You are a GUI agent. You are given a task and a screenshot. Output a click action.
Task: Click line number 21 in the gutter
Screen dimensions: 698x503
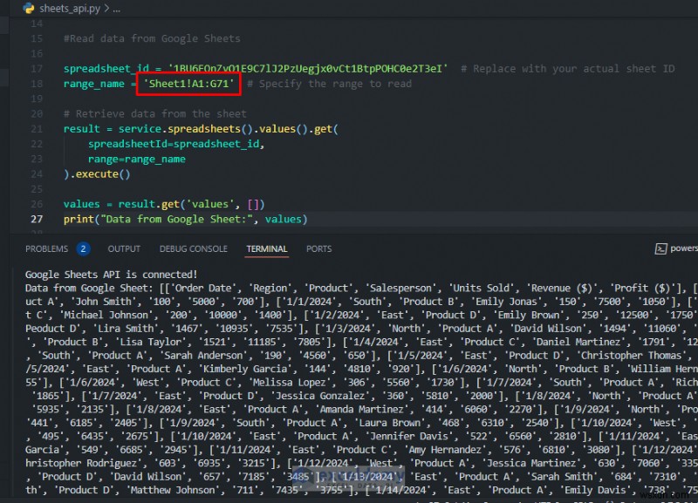point(37,128)
